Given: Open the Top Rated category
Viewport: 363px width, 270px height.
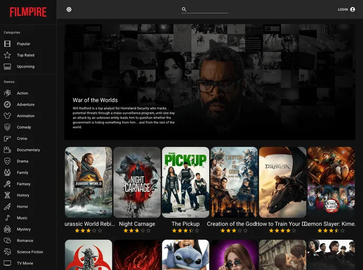Looking at the screenshot, I should (x=28, y=55).
